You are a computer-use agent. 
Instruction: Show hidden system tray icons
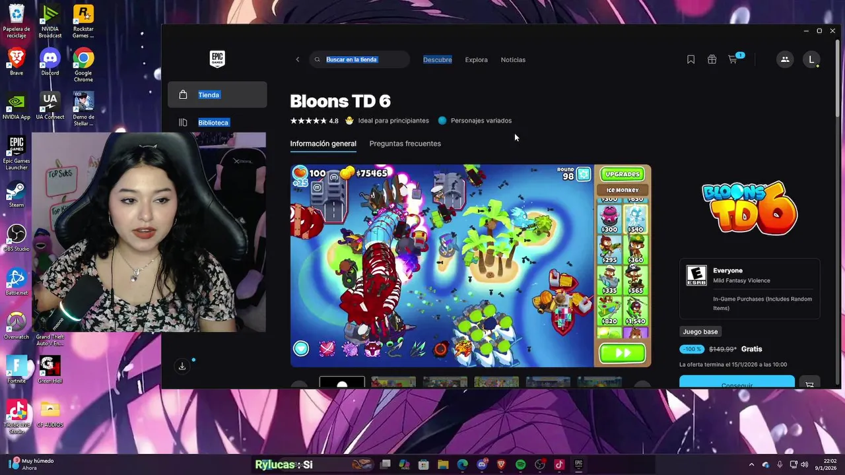point(751,464)
